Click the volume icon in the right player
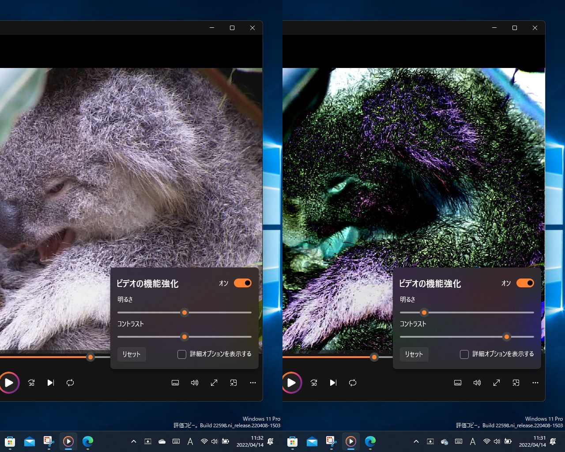This screenshot has height=452, width=565. pos(477,383)
